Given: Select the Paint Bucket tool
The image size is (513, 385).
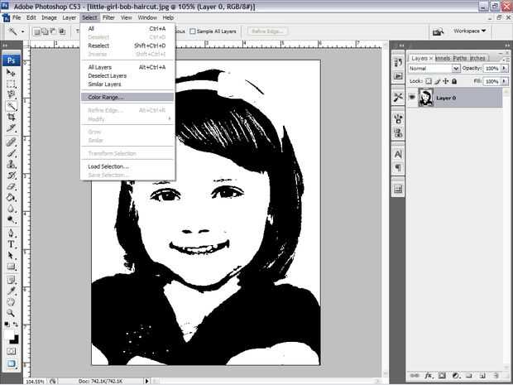Looking at the screenshot, I should click(11, 197).
